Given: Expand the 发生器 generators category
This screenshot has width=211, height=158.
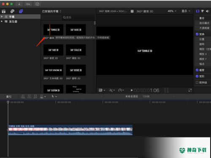Looking at the screenshot, I should [x=2, y=22].
